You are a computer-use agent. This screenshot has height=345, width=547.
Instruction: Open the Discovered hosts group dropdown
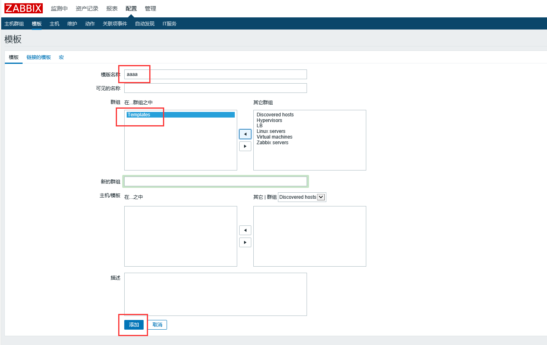coord(302,197)
